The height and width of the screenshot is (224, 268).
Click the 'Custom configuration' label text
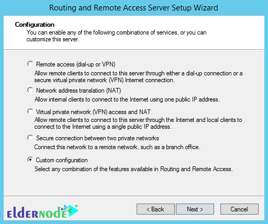point(62,160)
